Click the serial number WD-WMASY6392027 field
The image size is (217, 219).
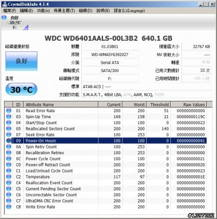[x=110, y=55]
